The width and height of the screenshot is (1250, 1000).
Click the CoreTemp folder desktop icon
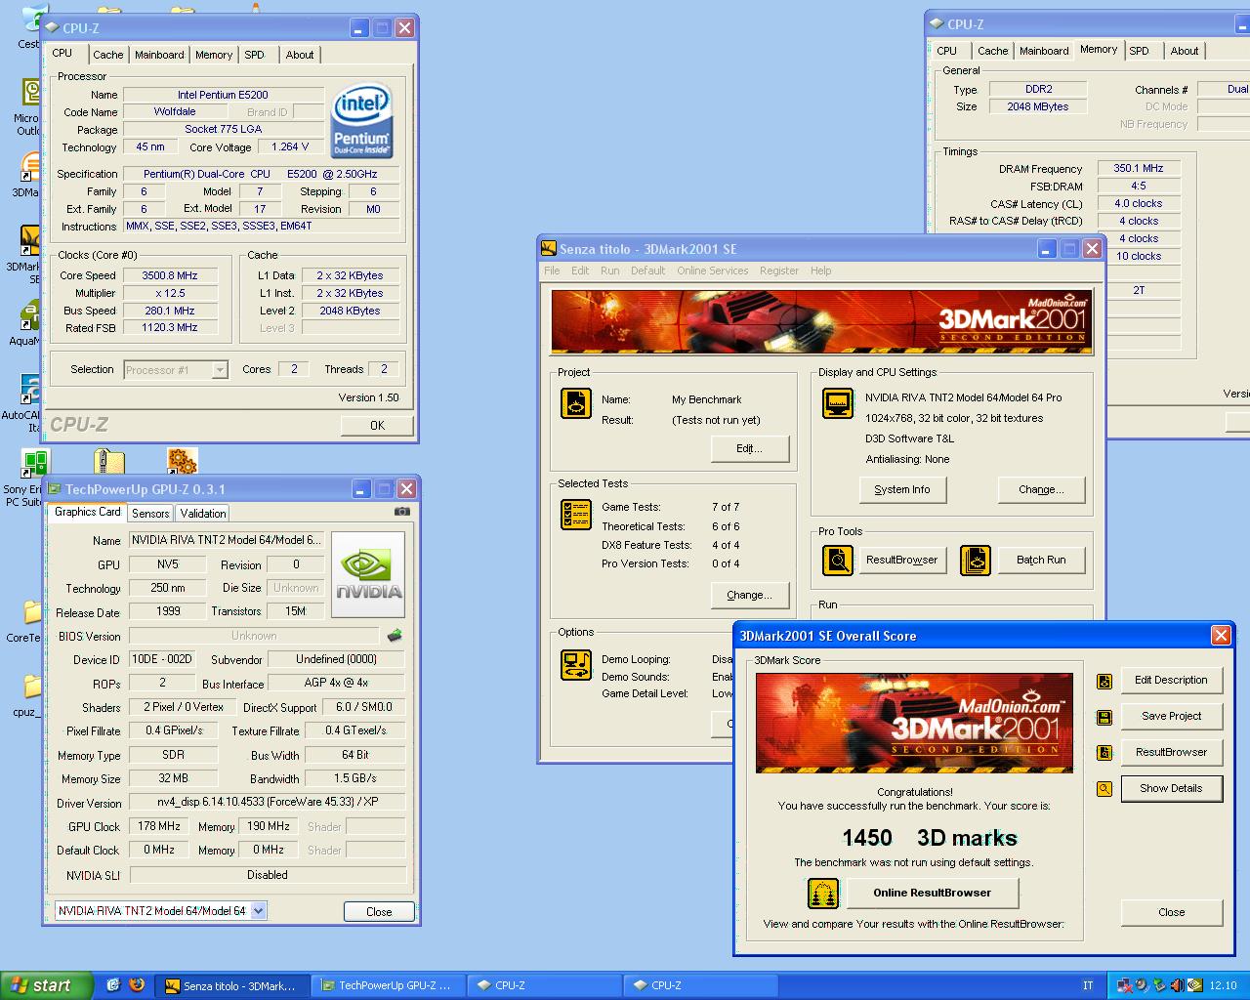(31, 611)
